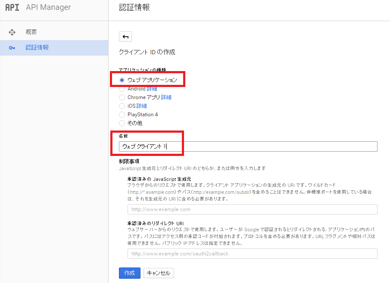Select the Android radio option
Viewport: 390px width, 283px height.
click(x=122, y=89)
